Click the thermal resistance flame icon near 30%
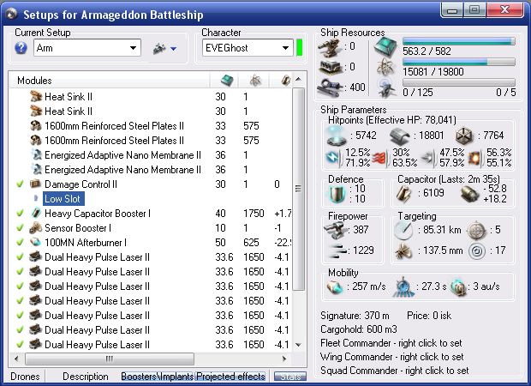This screenshot has height=386, width=531. click(x=380, y=158)
